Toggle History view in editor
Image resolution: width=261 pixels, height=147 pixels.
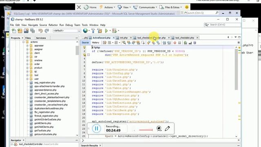(95, 42)
